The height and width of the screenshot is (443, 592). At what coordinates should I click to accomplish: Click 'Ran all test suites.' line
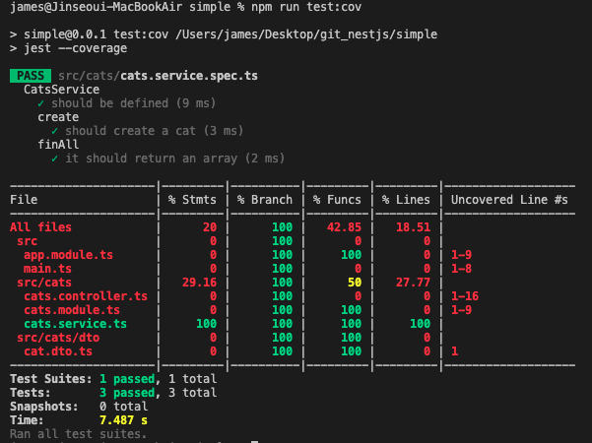[79, 434]
